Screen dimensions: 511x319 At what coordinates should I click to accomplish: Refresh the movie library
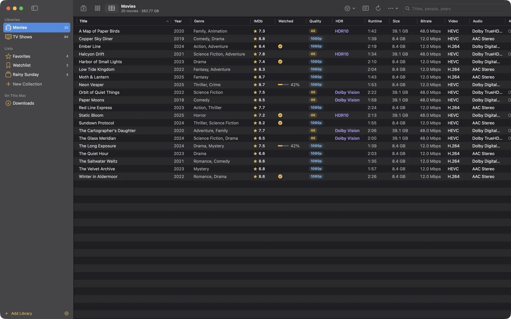pyautogui.click(x=378, y=9)
